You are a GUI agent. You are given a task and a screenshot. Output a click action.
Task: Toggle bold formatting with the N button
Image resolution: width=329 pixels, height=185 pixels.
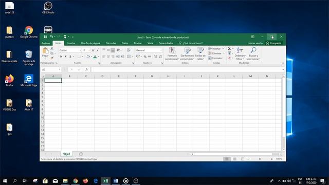coord(61,57)
